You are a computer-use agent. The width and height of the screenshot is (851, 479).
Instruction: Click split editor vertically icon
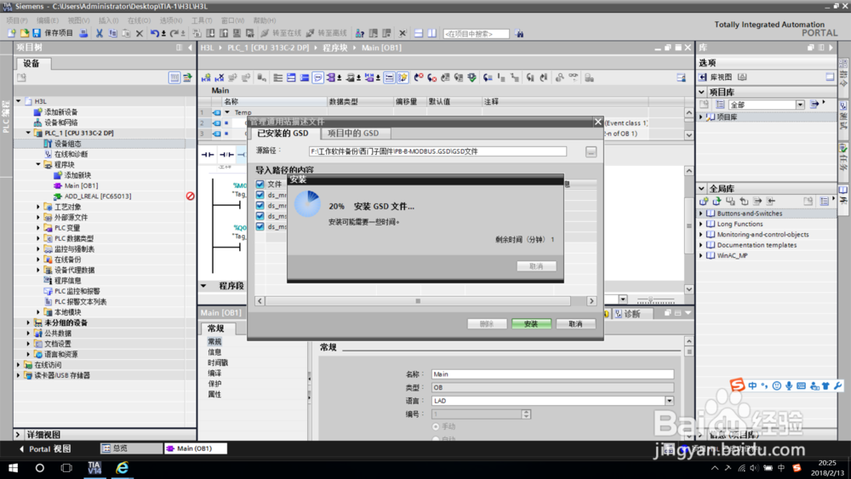432,34
